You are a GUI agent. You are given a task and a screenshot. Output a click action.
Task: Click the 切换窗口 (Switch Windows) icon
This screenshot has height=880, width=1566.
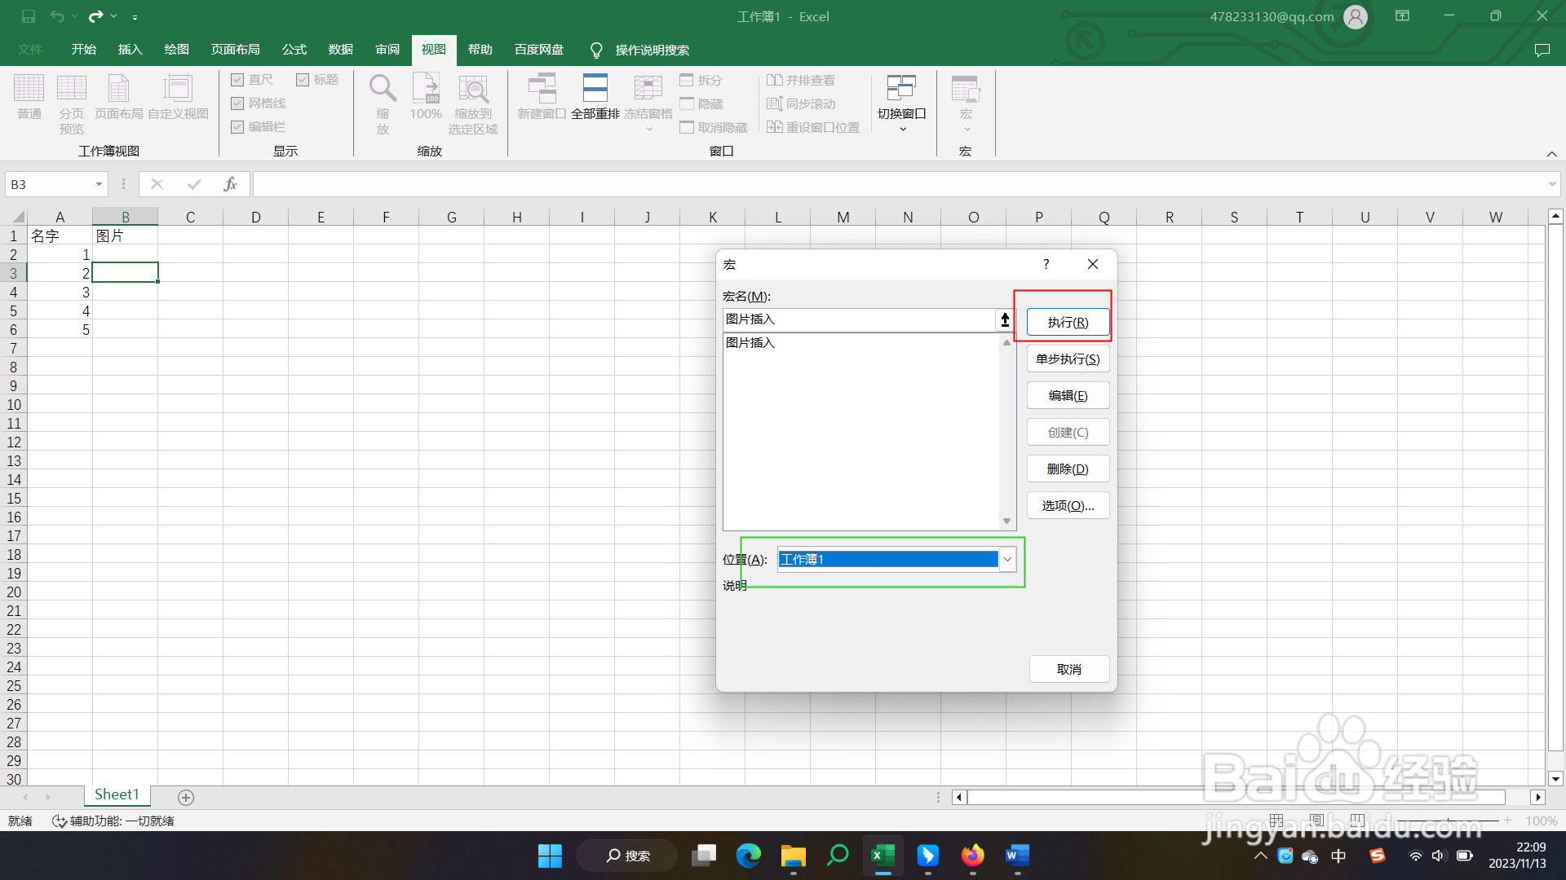pyautogui.click(x=901, y=89)
